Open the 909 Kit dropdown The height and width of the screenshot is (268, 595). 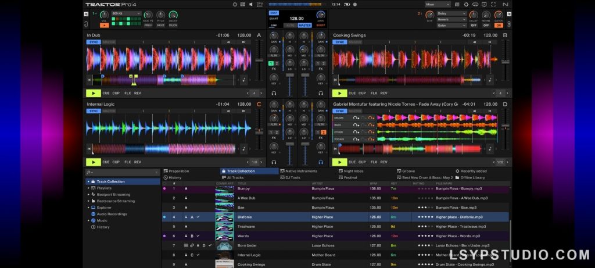point(126,13)
